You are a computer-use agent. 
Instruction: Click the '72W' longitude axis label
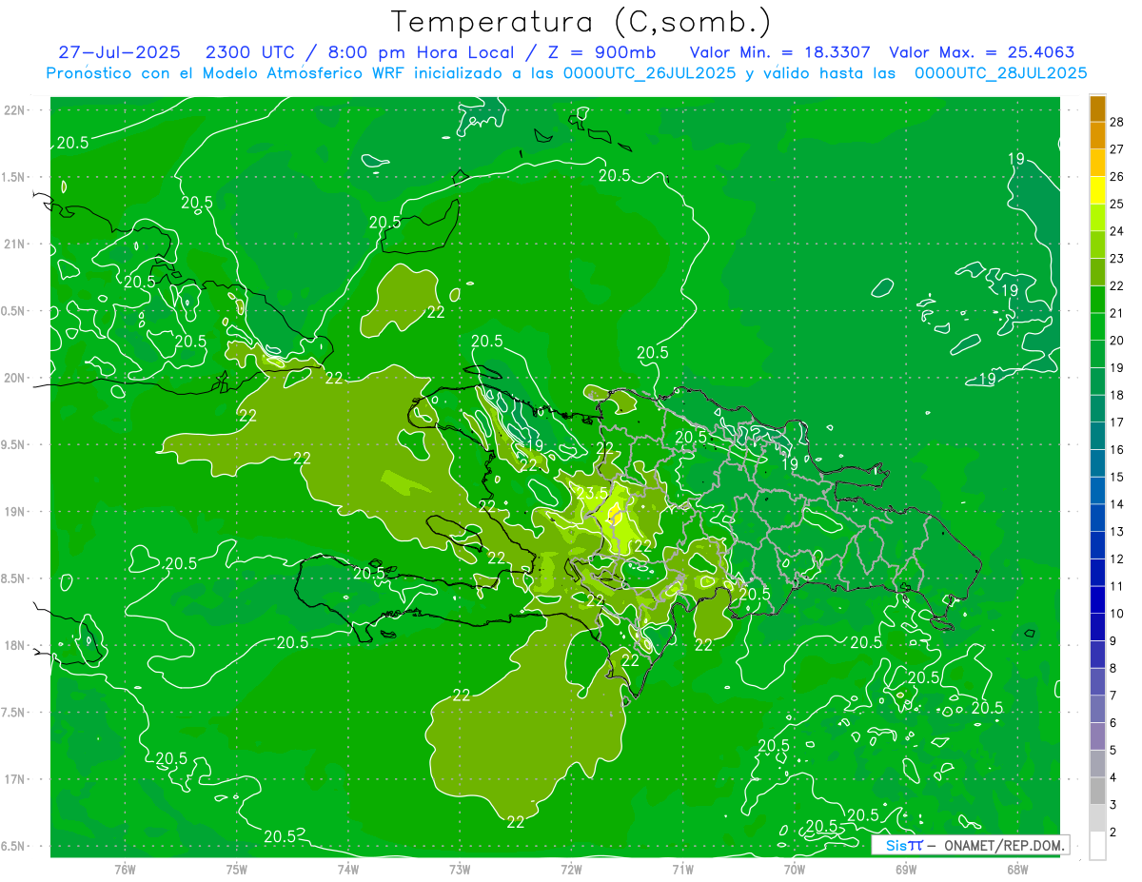pyautogui.click(x=571, y=869)
